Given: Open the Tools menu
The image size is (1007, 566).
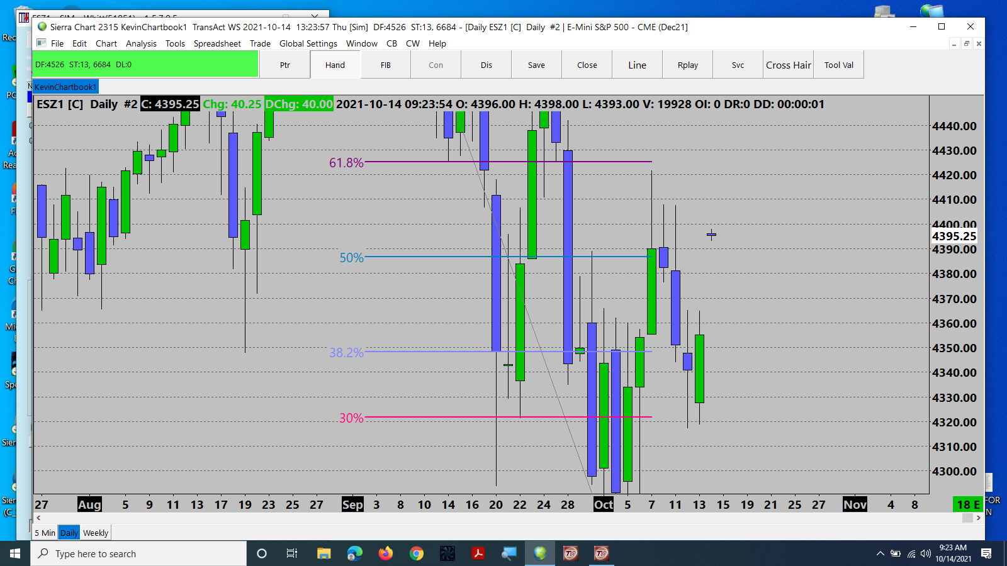Looking at the screenshot, I should (175, 43).
